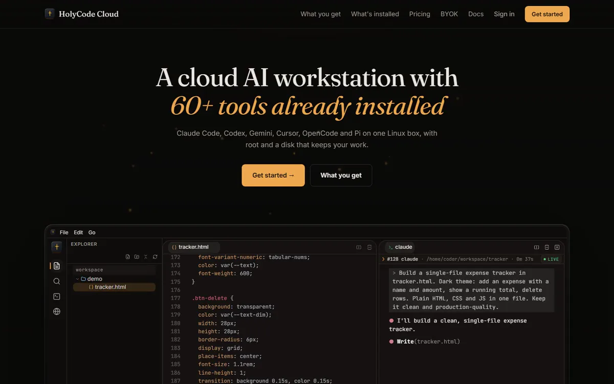Screen dimensions: 614x384
Task: Select the workspace root row
Action: pos(114,270)
